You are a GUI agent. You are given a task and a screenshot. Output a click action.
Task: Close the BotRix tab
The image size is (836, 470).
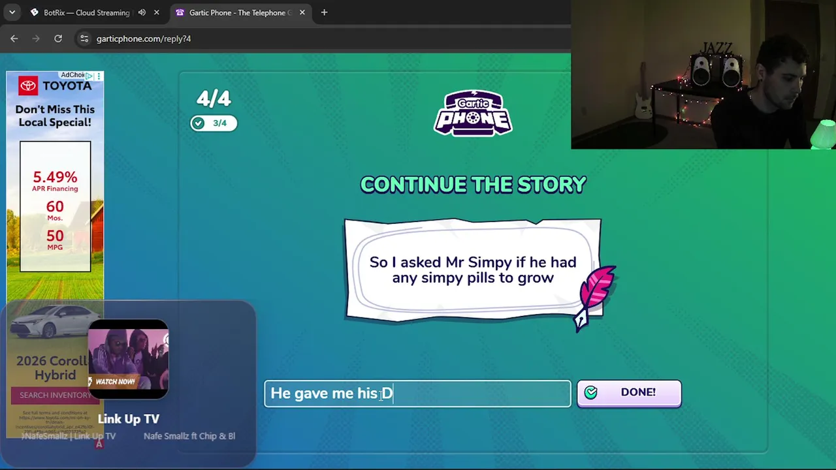click(157, 12)
